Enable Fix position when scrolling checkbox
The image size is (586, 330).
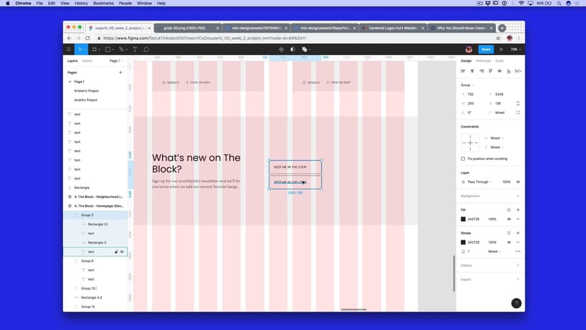pyautogui.click(x=463, y=159)
